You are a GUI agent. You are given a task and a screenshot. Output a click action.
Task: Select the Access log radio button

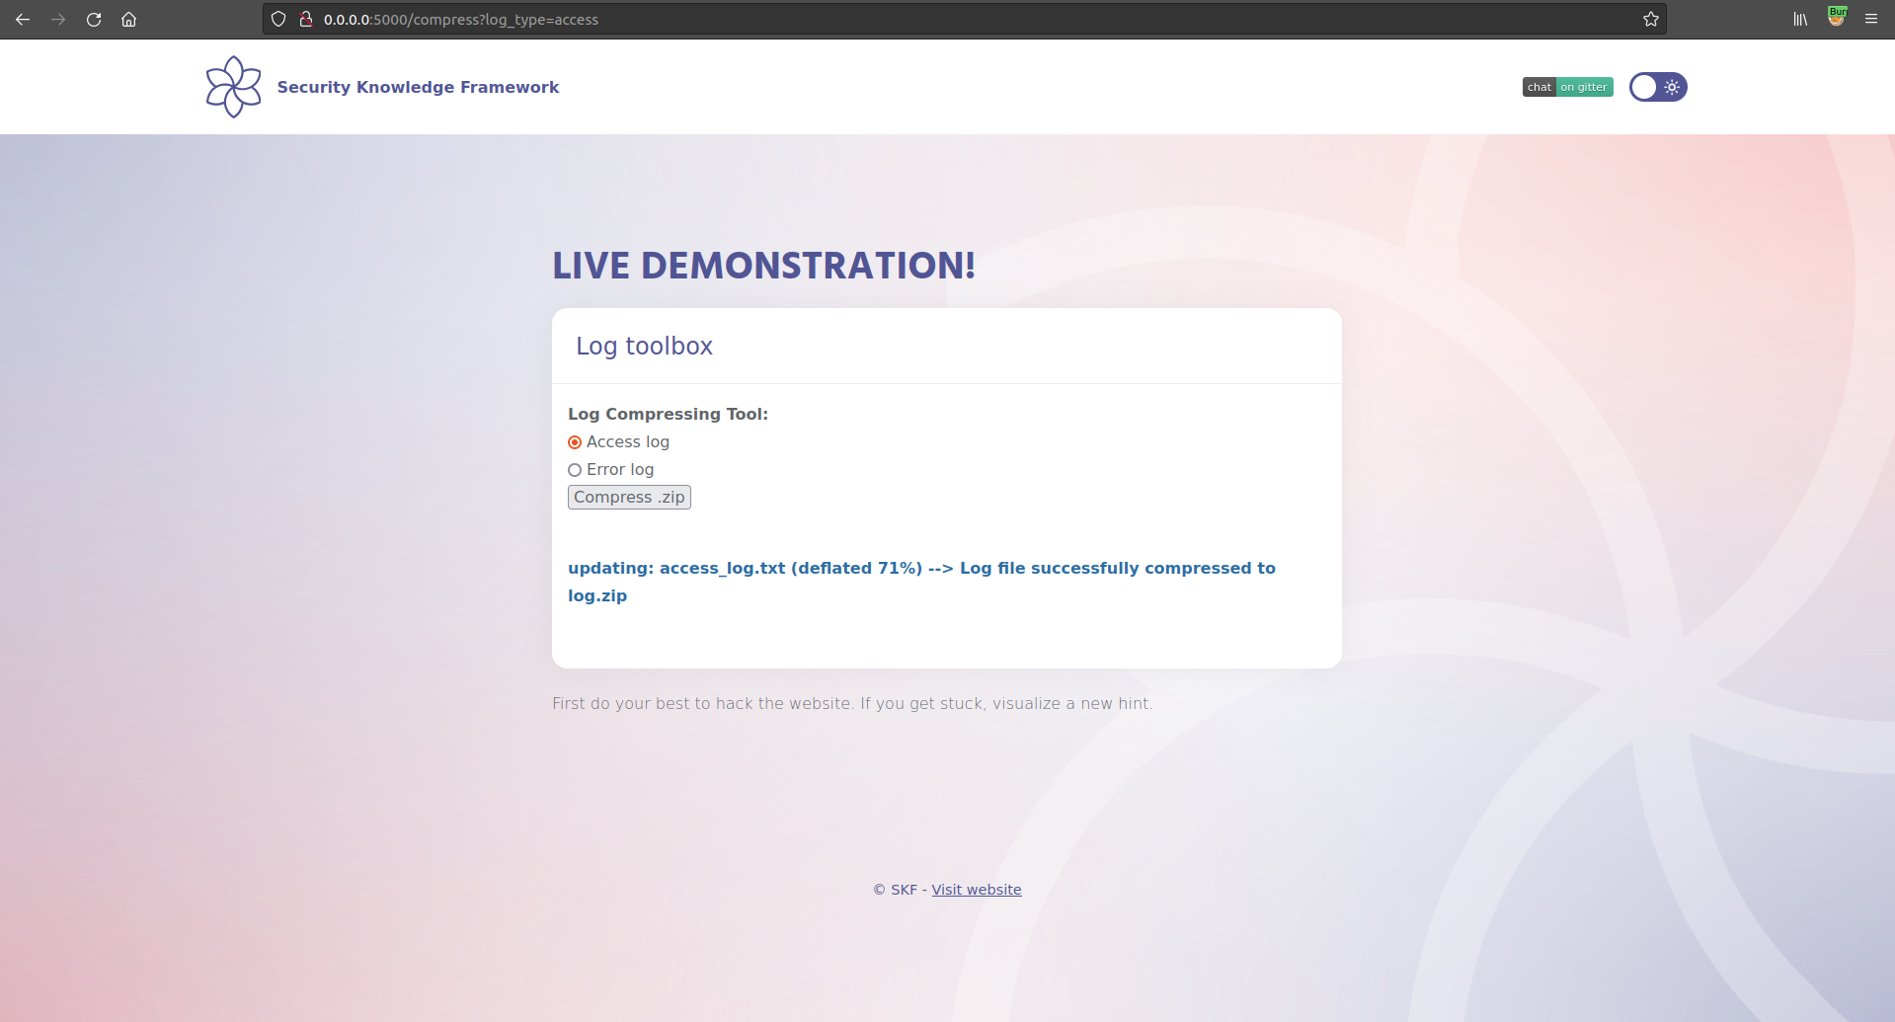pyautogui.click(x=575, y=442)
